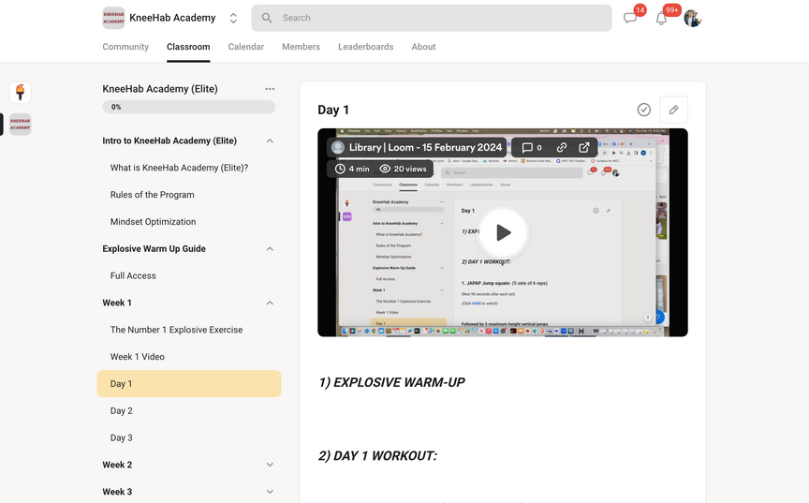Open the chat messages icon
This screenshot has width=809, height=503.
629,18
